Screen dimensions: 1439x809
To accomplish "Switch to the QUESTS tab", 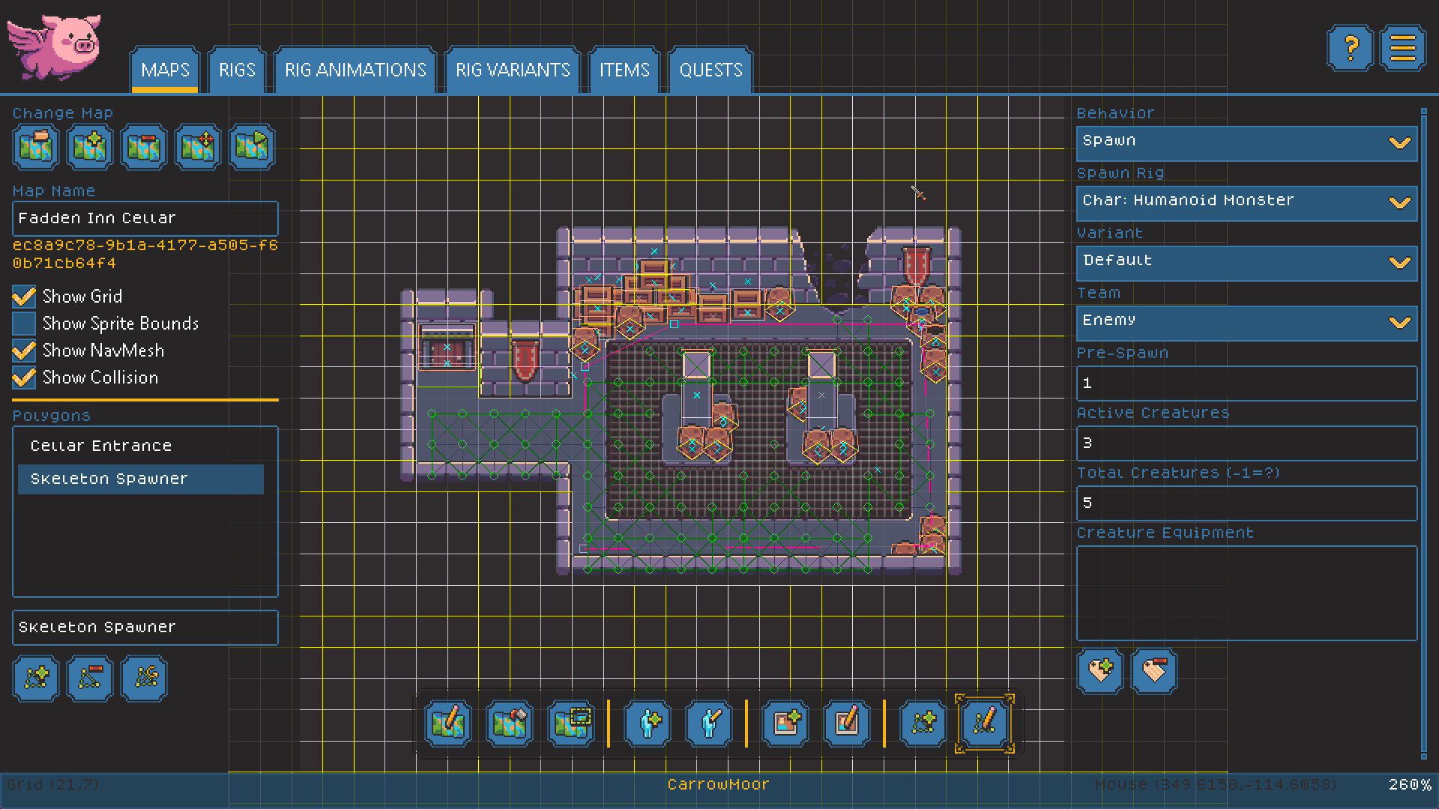I will [x=711, y=70].
